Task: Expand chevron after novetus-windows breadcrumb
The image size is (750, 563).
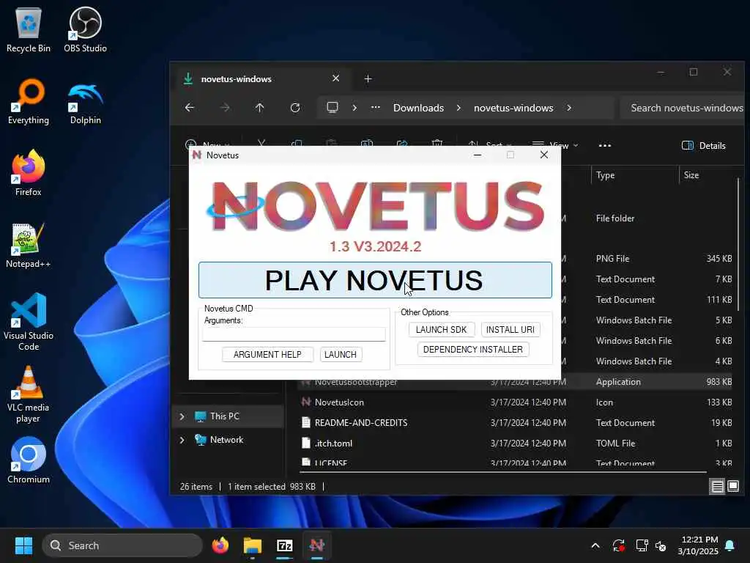Action: click(568, 108)
